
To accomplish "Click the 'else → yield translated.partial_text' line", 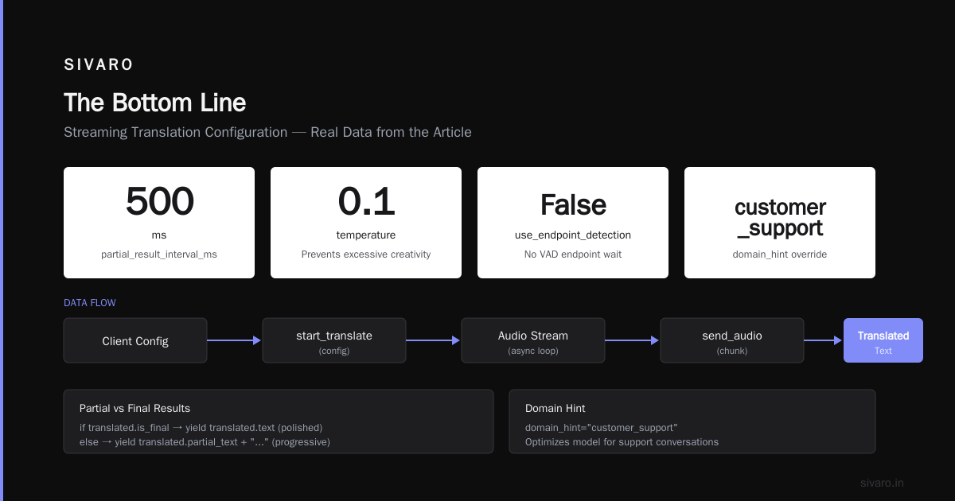I will pos(205,441).
